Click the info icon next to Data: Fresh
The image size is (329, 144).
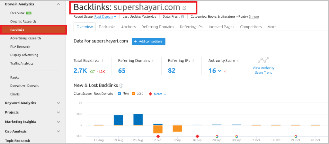click(182, 17)
